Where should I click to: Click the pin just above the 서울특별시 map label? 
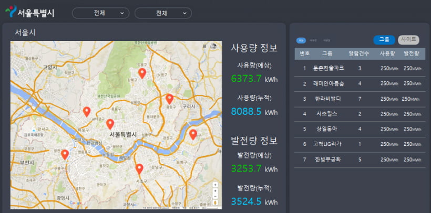point(110,124)
